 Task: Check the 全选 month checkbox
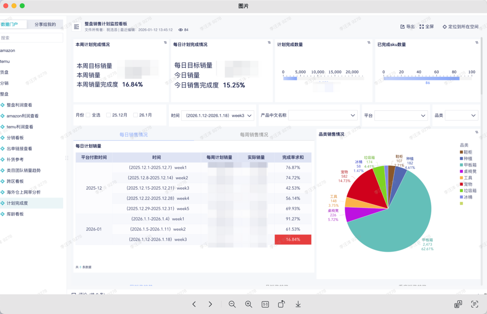[x=88, y=115]
